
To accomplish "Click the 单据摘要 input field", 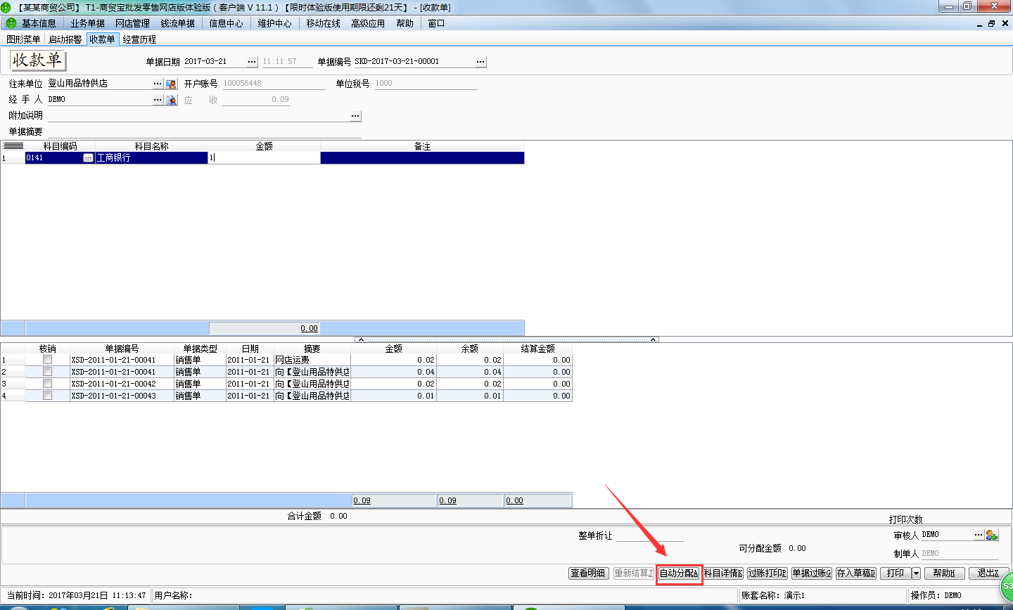I will coord(204,131).
